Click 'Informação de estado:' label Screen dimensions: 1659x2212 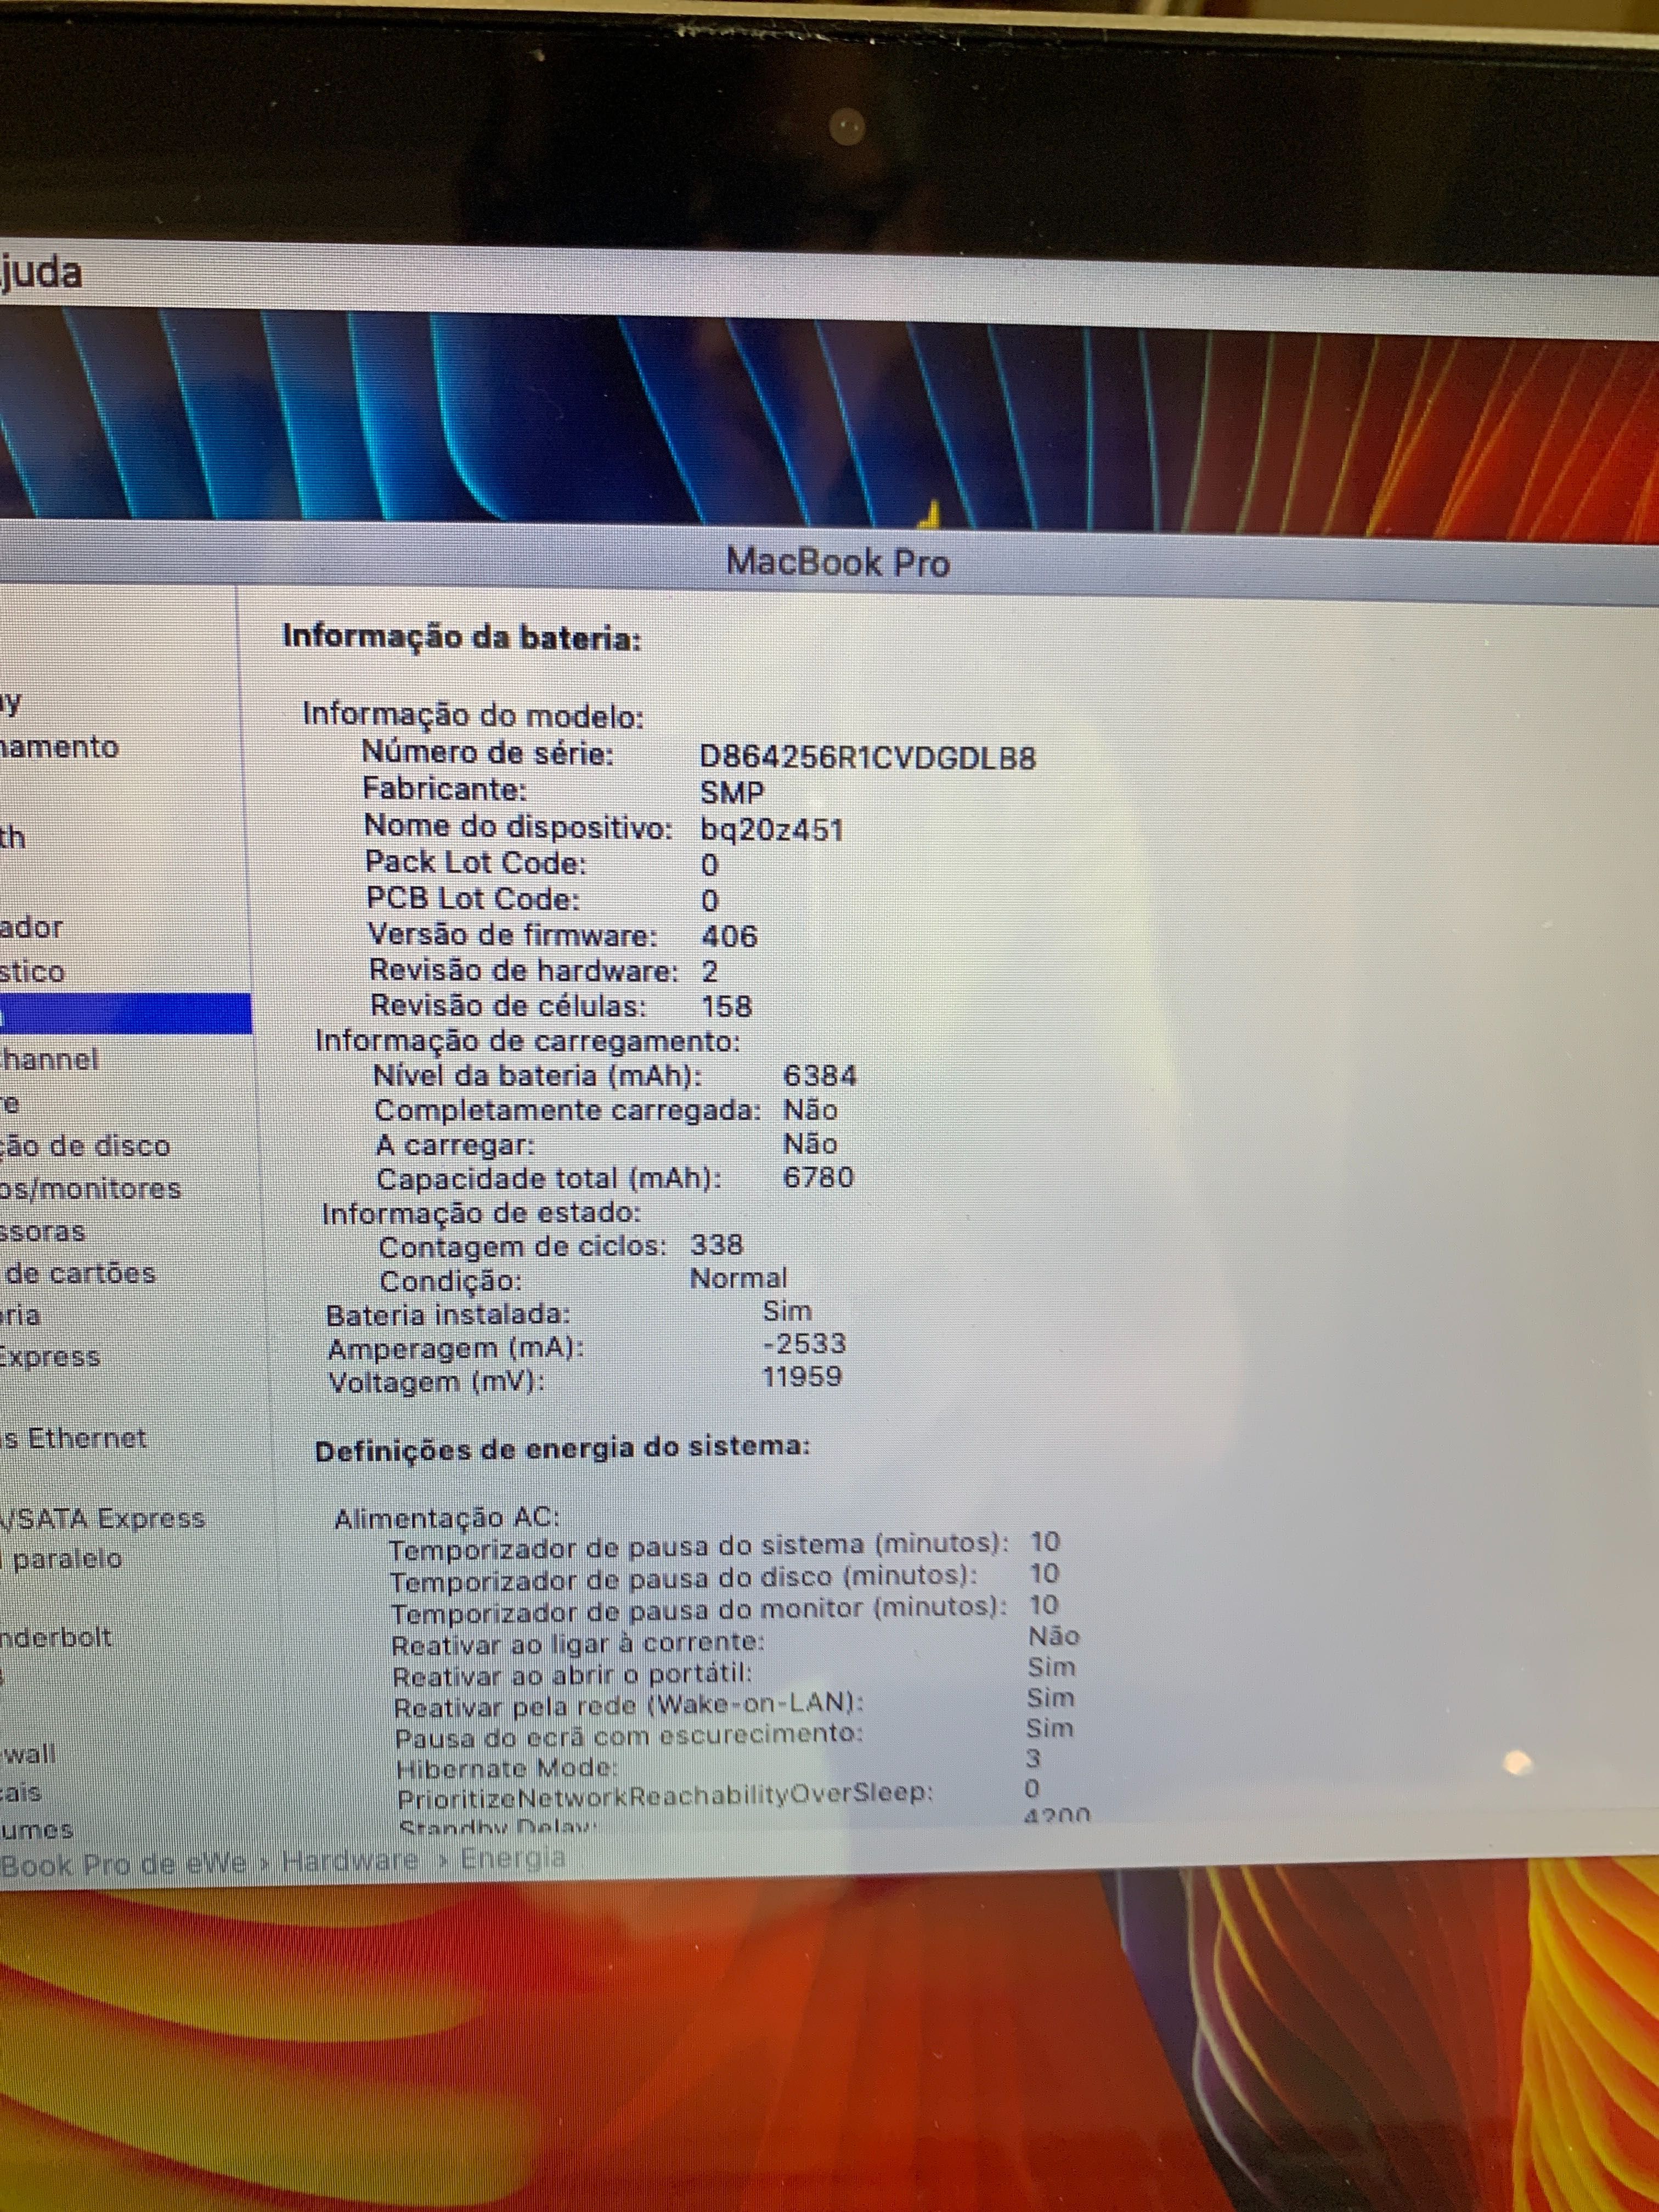click(x=481, y=1213)
